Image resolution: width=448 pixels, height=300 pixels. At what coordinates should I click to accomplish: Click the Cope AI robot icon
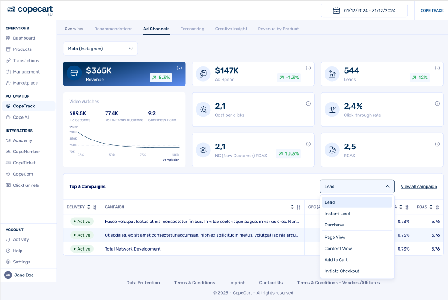tap(8, 117)
